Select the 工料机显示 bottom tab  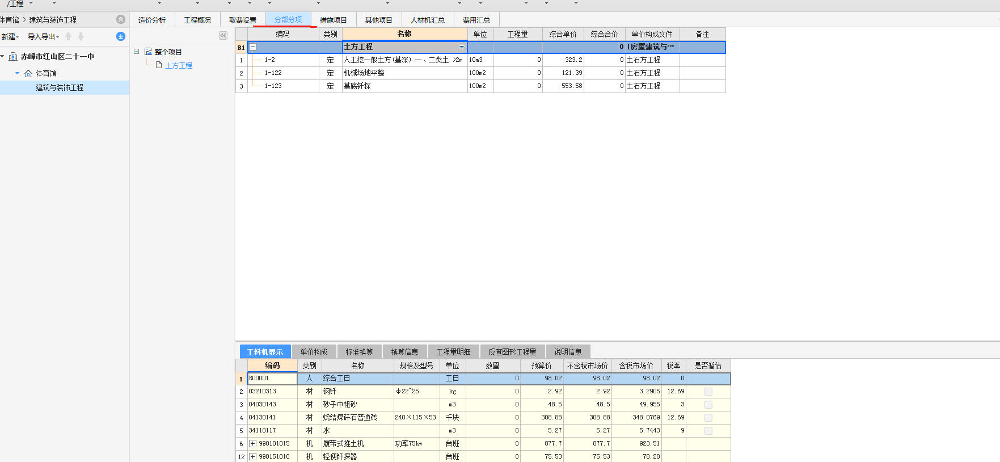(x=265, y=352)
